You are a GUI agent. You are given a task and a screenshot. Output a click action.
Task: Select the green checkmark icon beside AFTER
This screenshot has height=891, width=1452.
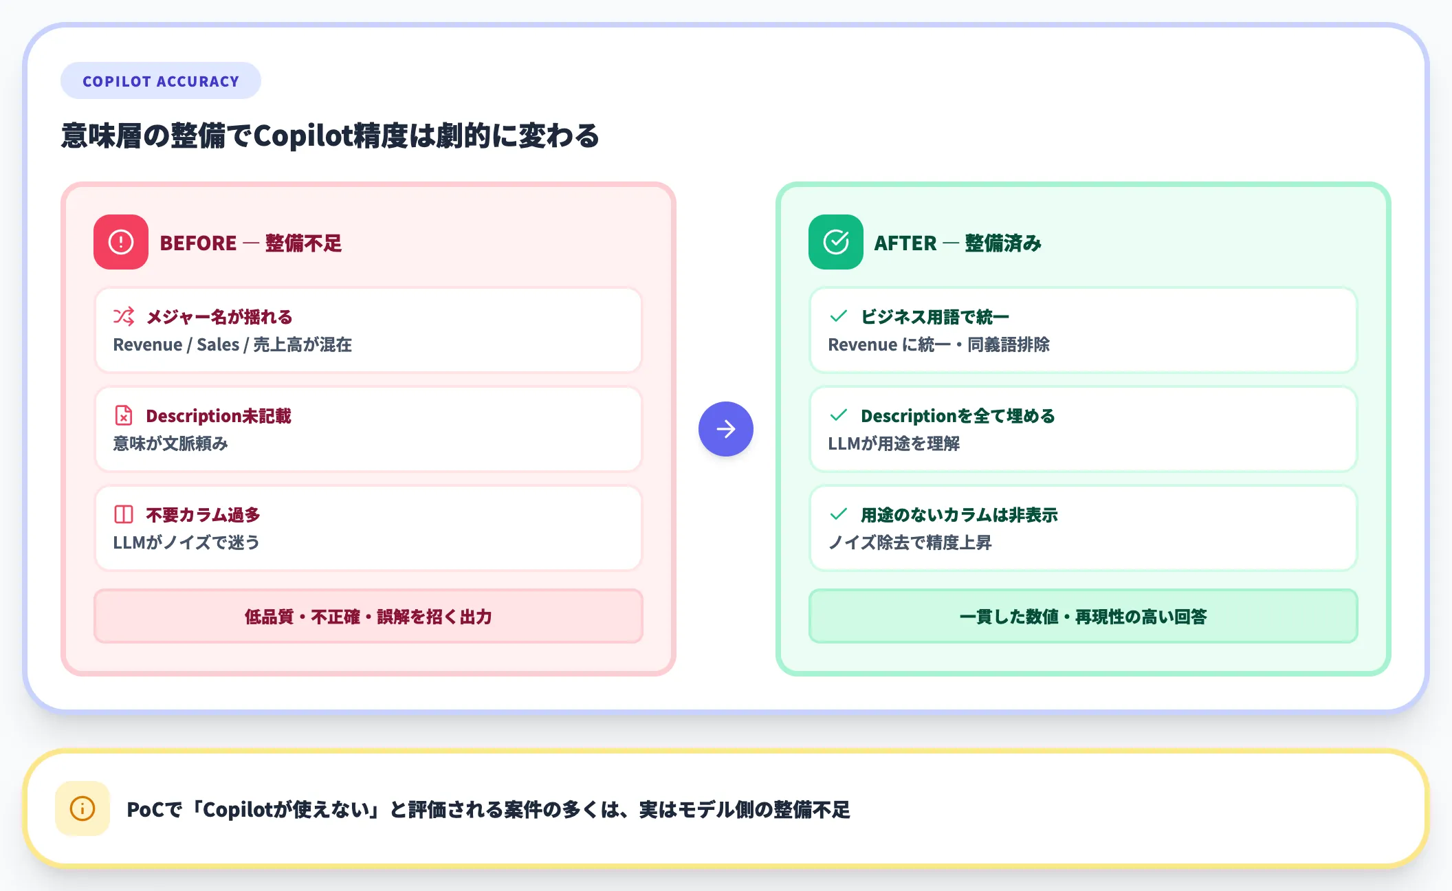(x=835, y=242)
